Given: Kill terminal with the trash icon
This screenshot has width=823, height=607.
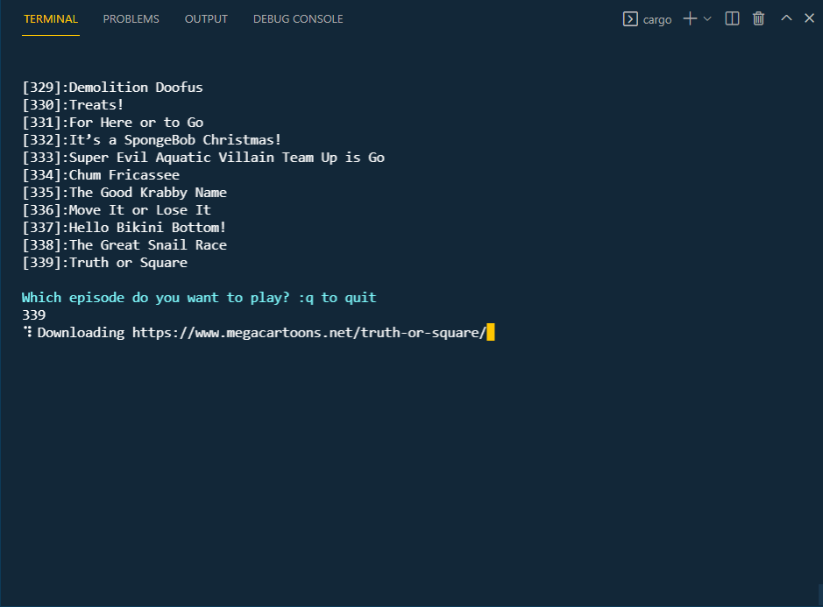Looking at the screenshot, I should tap(758, 19).
